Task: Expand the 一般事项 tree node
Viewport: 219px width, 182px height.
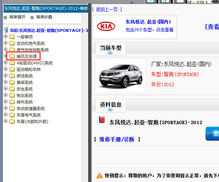Action: coord(5,37)
